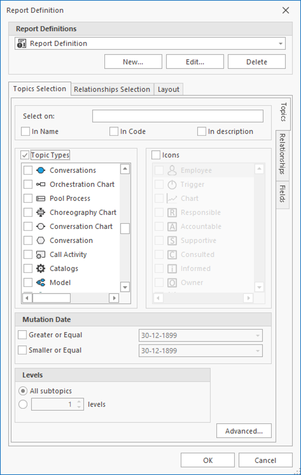Click the Advanced... button
301x475 pixels.
pyautogui.click(x=244, y=431)
